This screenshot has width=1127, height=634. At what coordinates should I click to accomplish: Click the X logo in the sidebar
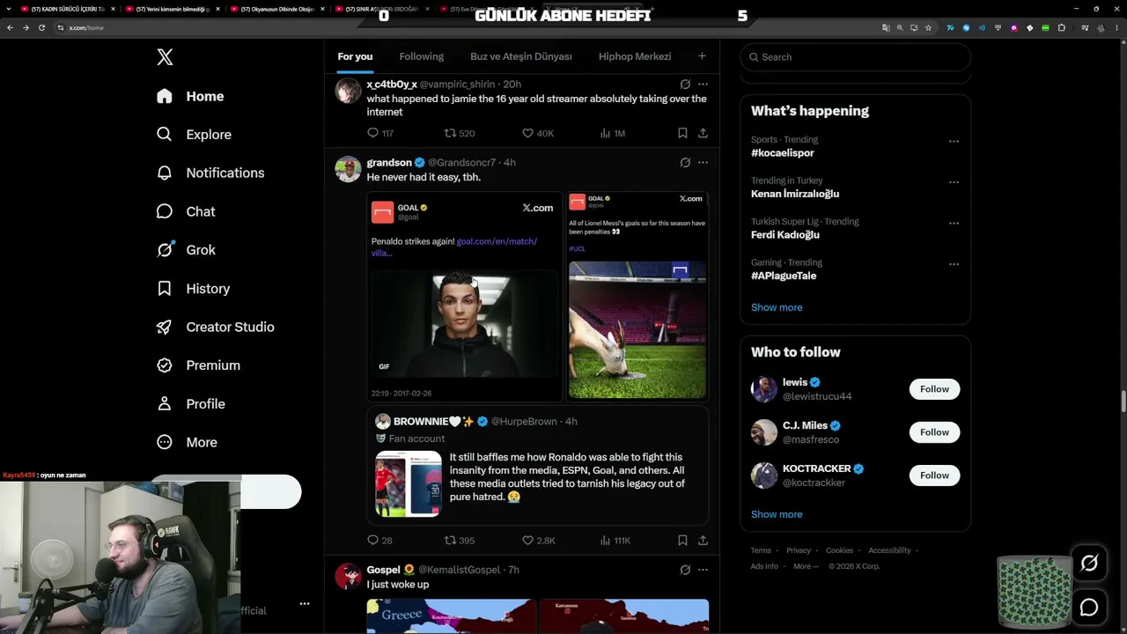click(165, 57)
